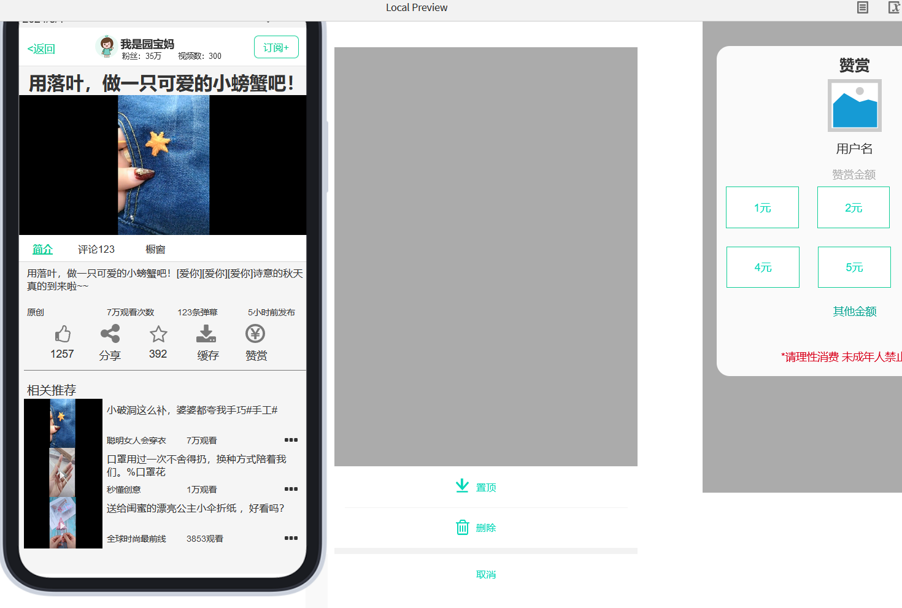Open the 小破洞这么补 video thumbnail
The image size is (902, 608).
63,423
